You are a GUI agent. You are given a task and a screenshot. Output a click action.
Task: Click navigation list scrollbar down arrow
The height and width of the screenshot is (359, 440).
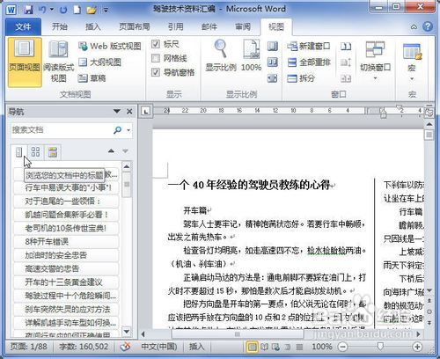[x=127, y=332]
